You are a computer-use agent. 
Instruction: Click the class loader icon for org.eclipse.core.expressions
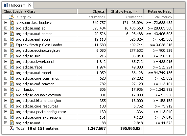tap(12, 117)
